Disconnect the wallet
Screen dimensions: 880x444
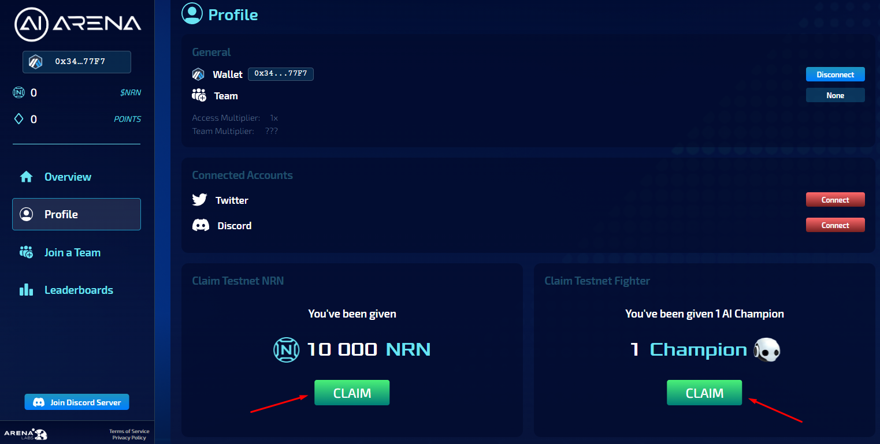[x=836, y=74]
